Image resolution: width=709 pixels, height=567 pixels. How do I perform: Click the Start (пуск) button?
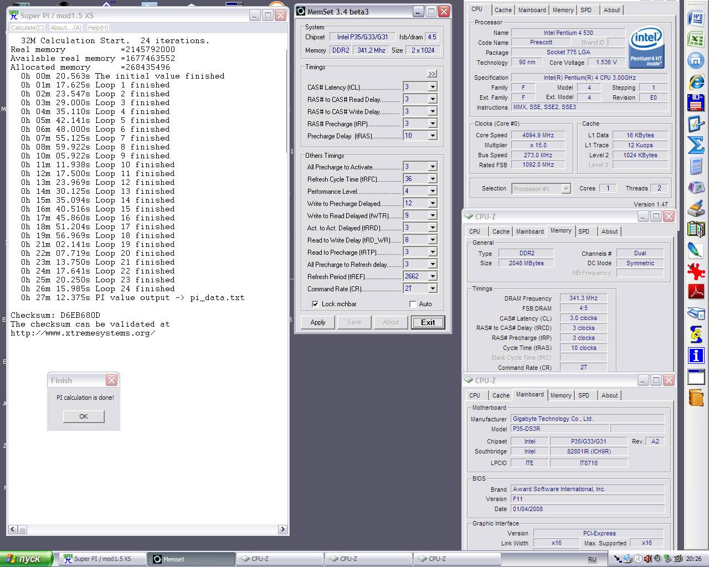27,559
